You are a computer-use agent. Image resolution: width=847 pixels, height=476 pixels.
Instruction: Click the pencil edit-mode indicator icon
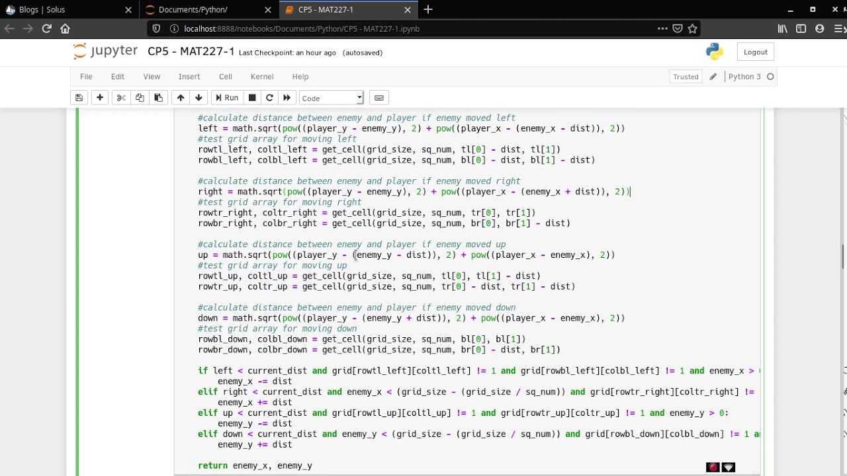pyautogui.click(x=713, y=77)
